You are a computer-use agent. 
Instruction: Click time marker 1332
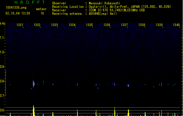pos(37,25)
